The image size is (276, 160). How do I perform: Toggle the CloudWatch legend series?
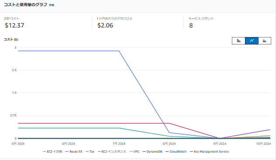(176, 152)
